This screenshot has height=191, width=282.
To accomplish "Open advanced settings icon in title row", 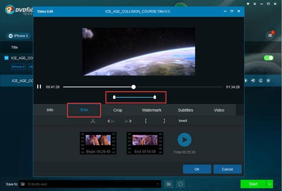I will pyautogui.click(x=253, y=81).
